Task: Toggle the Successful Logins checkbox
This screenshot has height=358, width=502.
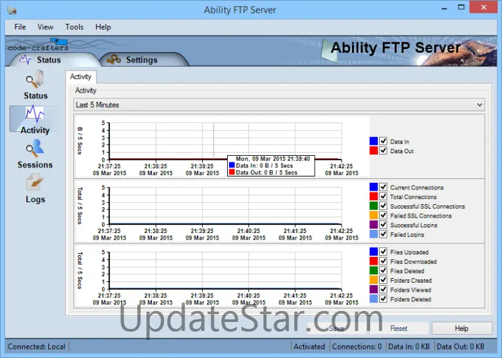Action: point(383,225)
